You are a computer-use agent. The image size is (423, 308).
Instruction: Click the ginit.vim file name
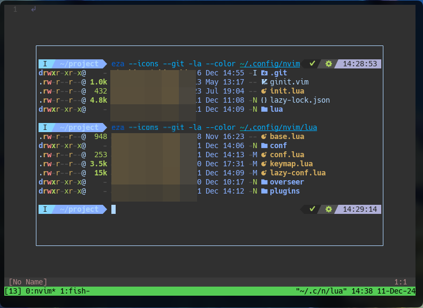coord(289,82)
